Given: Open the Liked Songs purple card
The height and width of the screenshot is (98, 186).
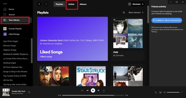Looking at the screenshot, I should point(72,39).
